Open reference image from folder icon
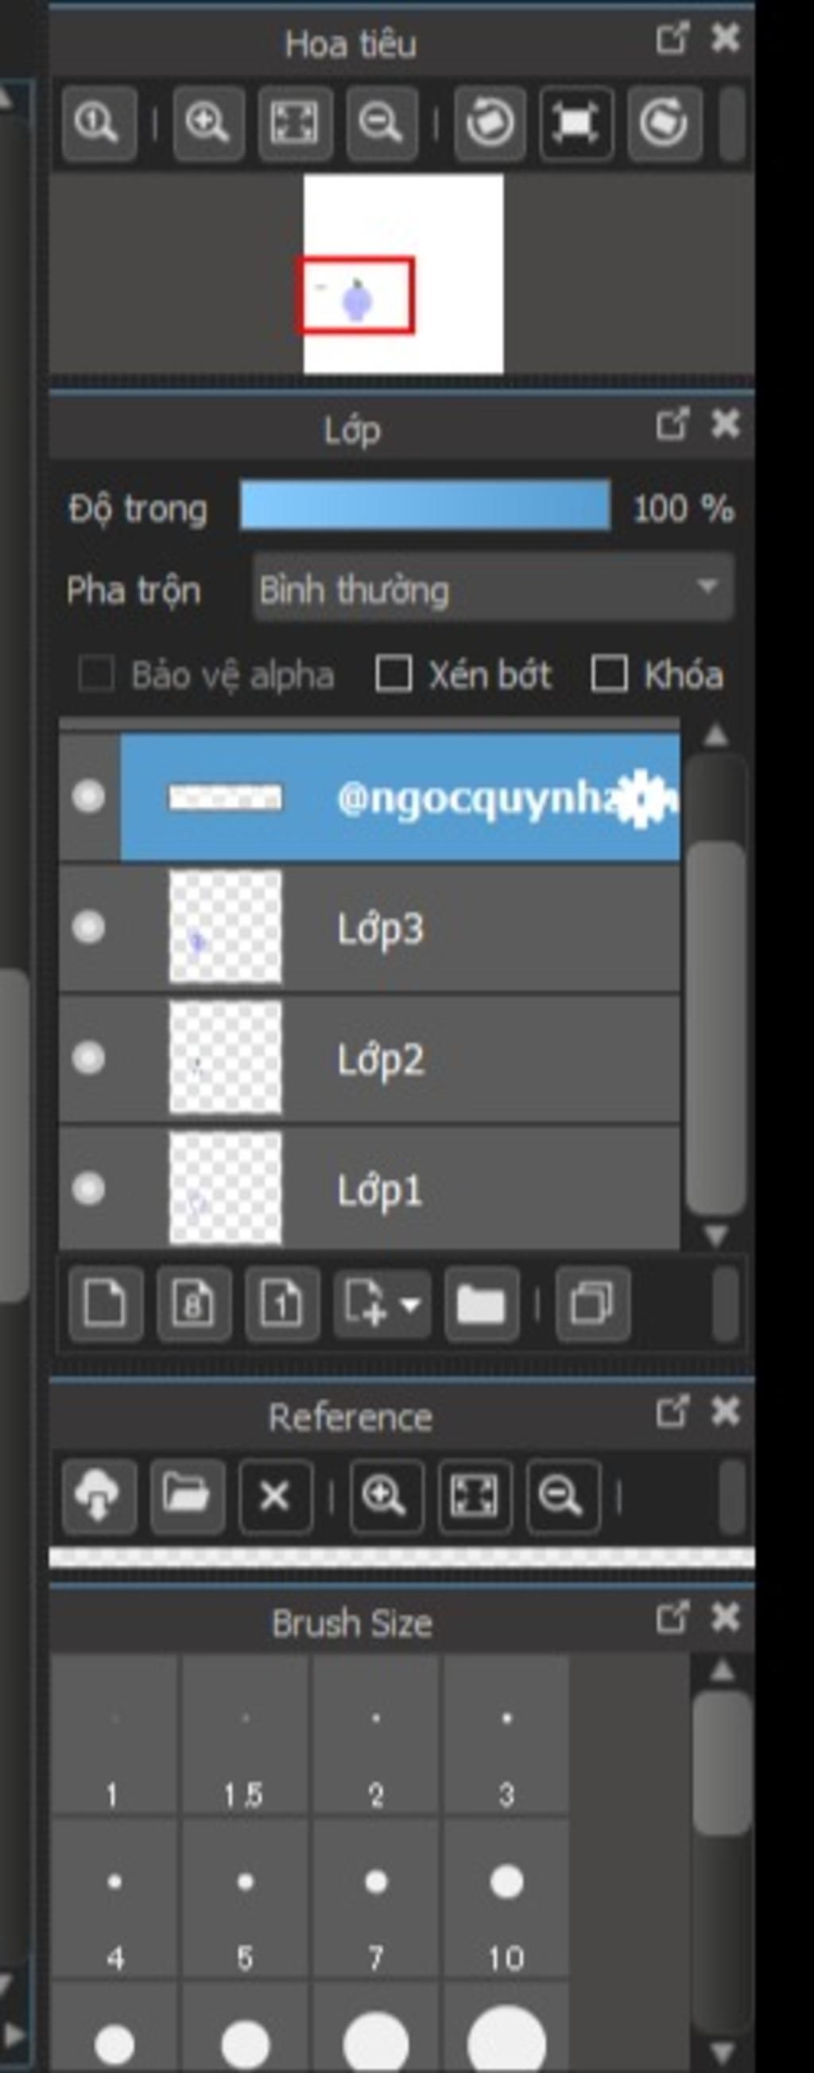 (187, 1496)
